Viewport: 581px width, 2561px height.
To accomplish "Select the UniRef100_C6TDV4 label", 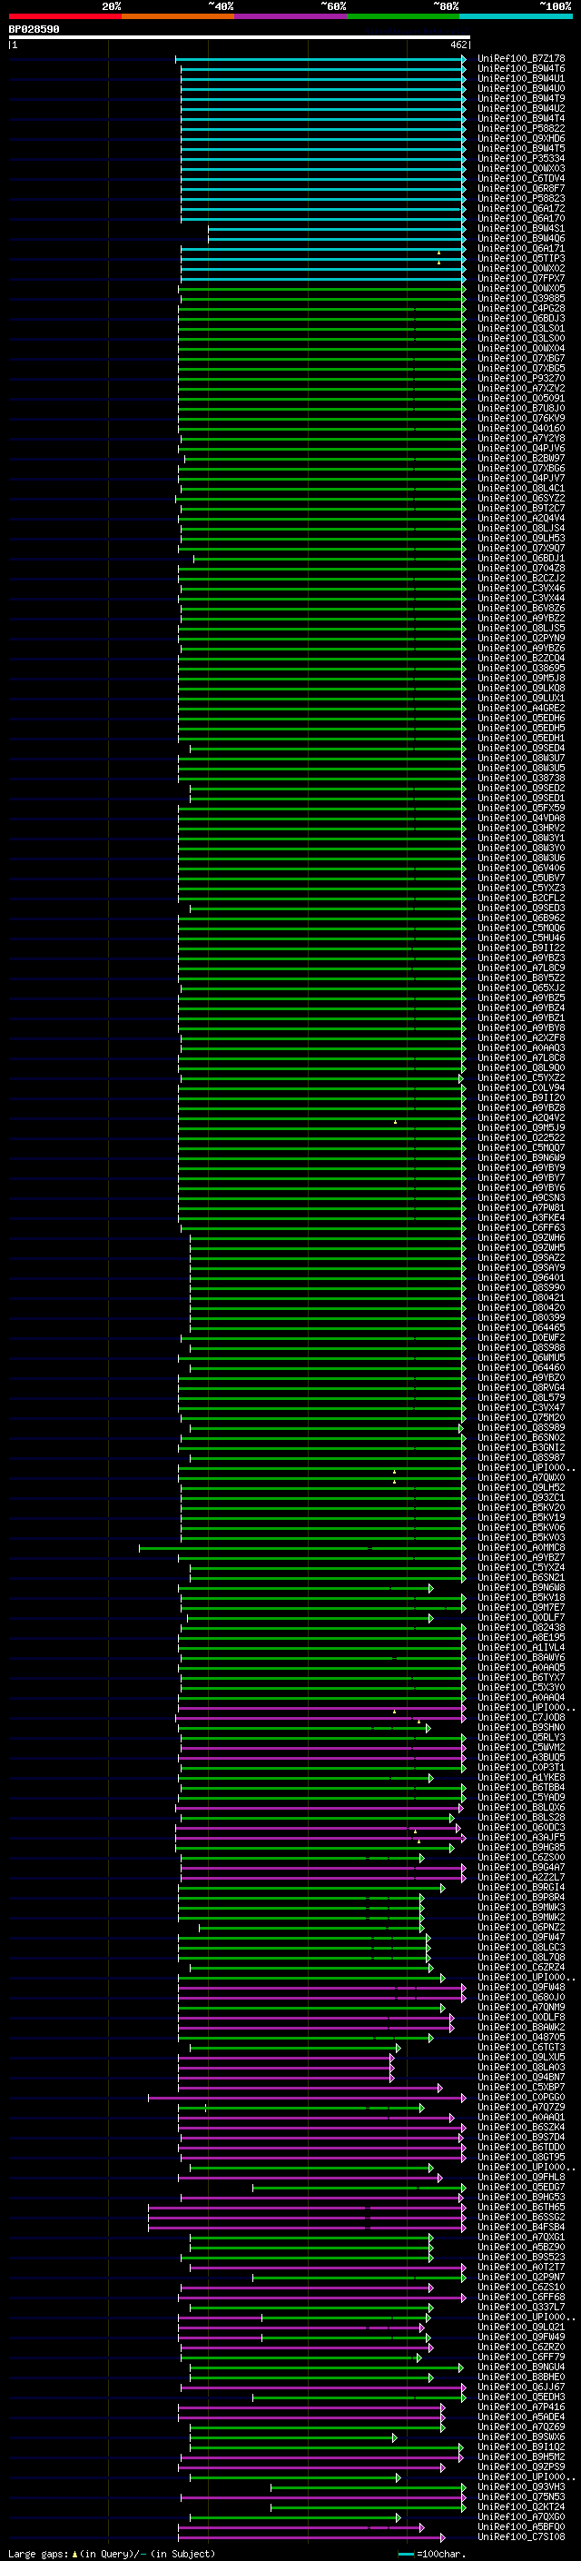I will 520,178.
